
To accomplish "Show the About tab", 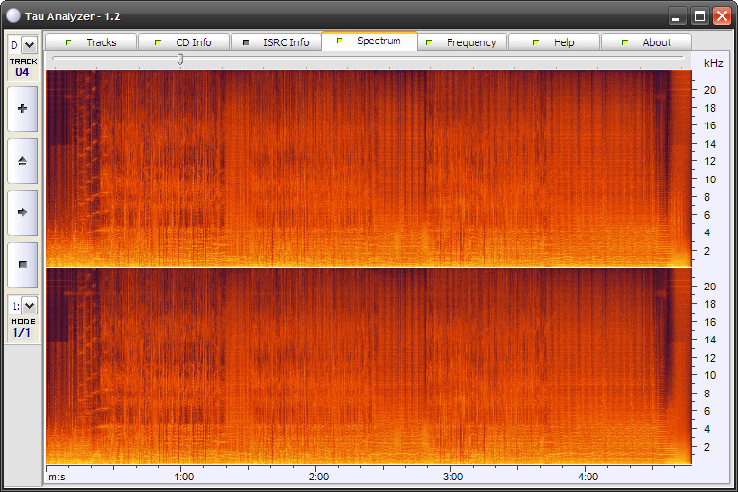I will click(646, 42).
